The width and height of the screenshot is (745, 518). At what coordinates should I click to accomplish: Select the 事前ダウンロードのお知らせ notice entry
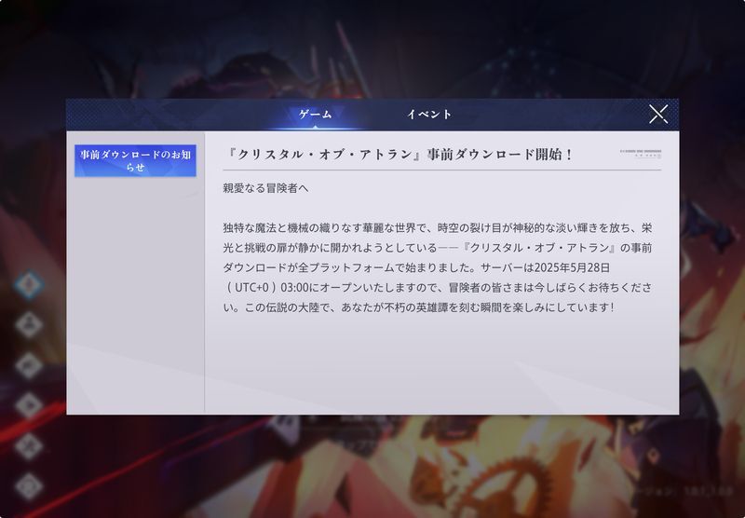135,160
